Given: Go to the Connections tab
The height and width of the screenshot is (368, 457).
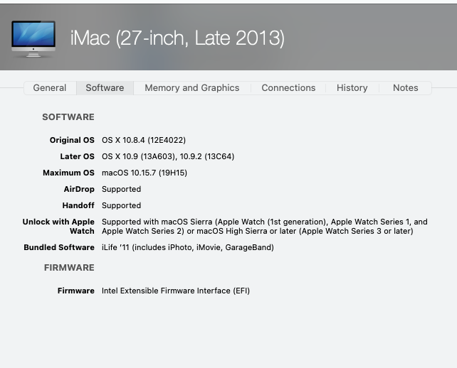Looking at the screenshot, I should pos(288,88).
